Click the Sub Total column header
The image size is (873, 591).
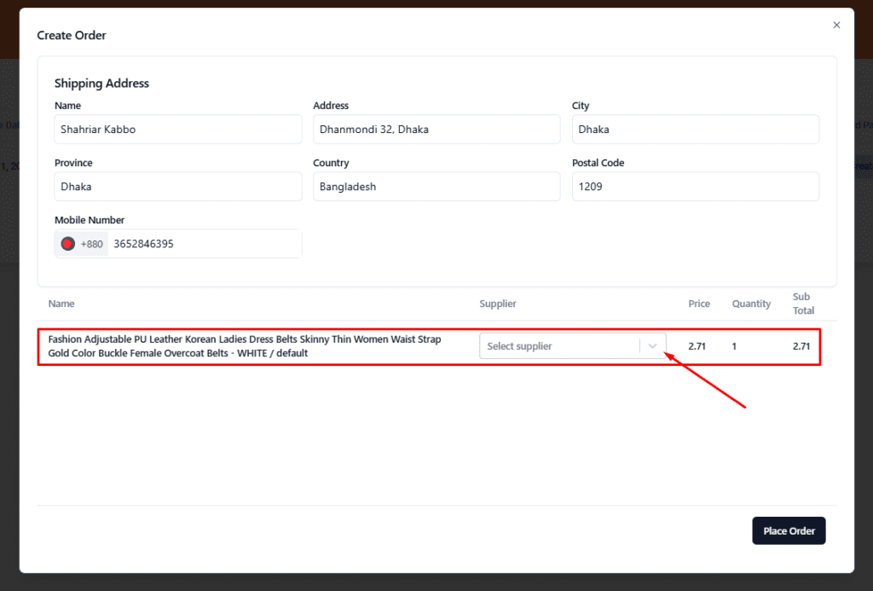pos(803,304)
